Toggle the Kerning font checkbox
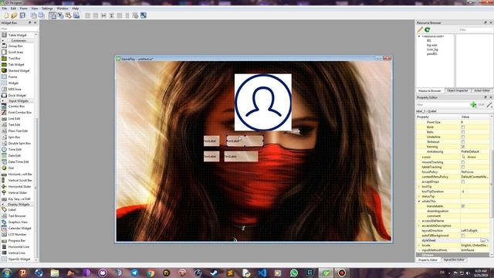This screenshot has width=494, height=278. tap(463, 147)
